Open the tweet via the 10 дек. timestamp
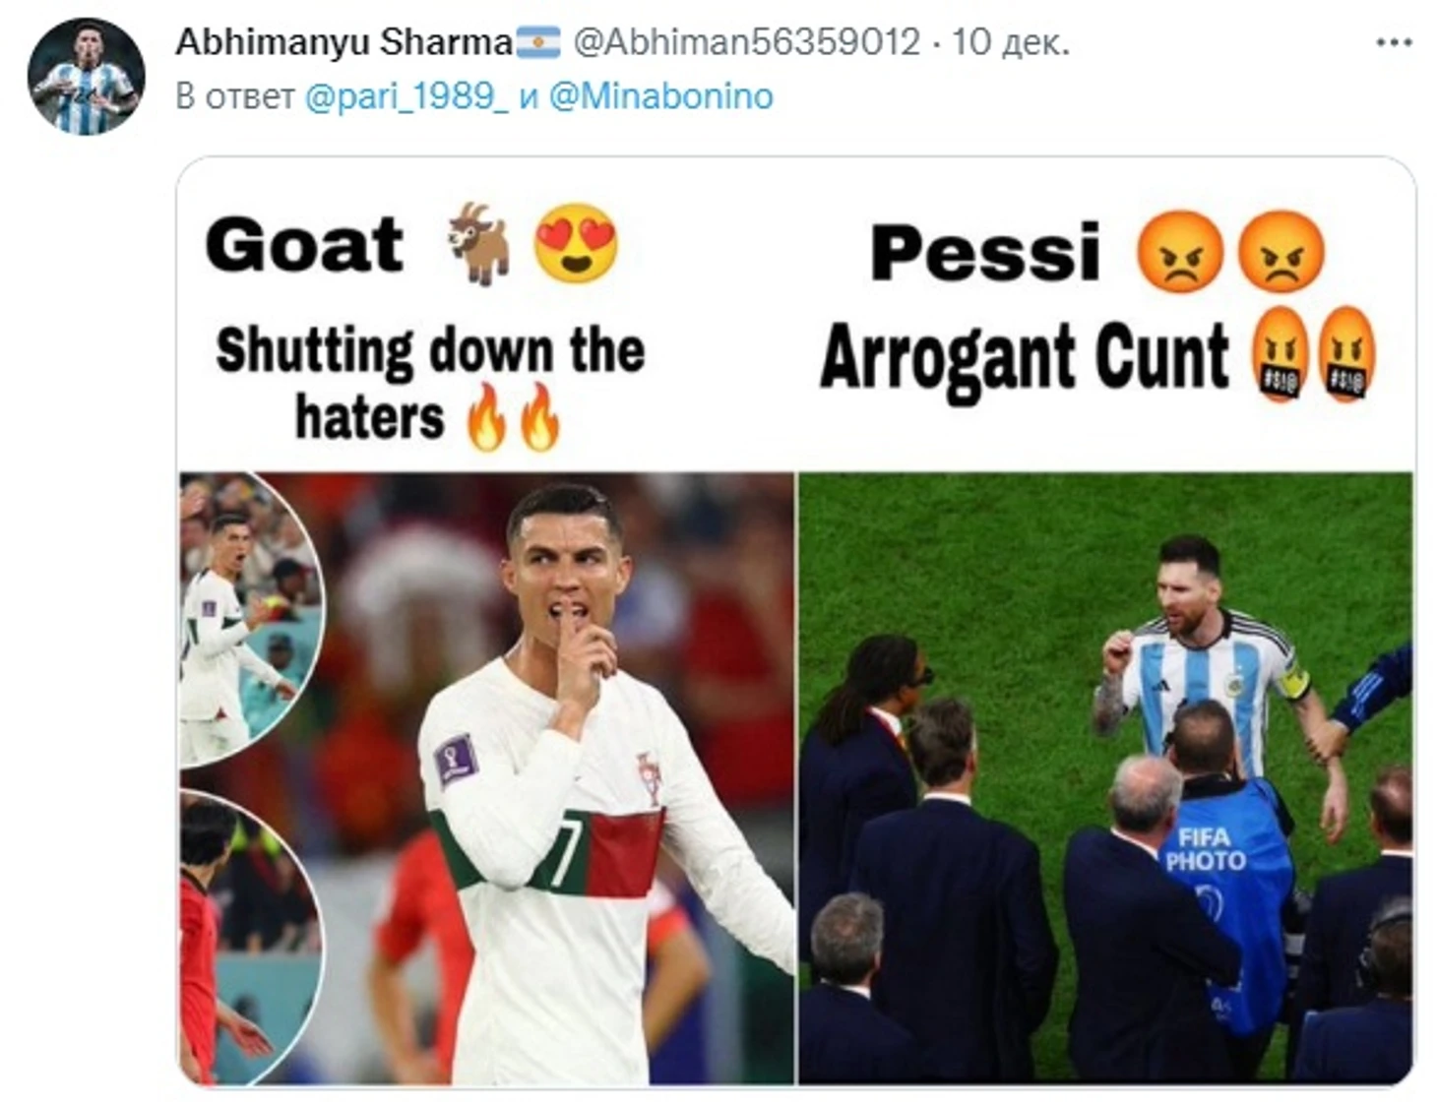The width and height of the screenshot is (1437, 1105). 1010,42
